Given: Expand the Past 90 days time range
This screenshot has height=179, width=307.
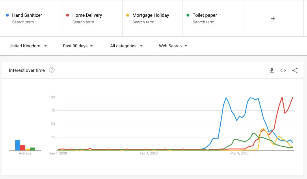Looking at the screenshot, I should point(78,46).
